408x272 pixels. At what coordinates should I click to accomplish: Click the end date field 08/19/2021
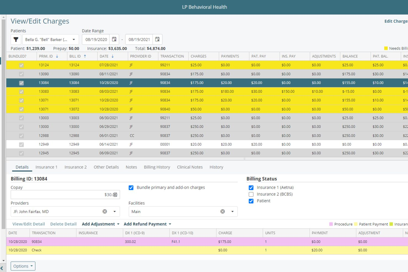coord(139,39)
